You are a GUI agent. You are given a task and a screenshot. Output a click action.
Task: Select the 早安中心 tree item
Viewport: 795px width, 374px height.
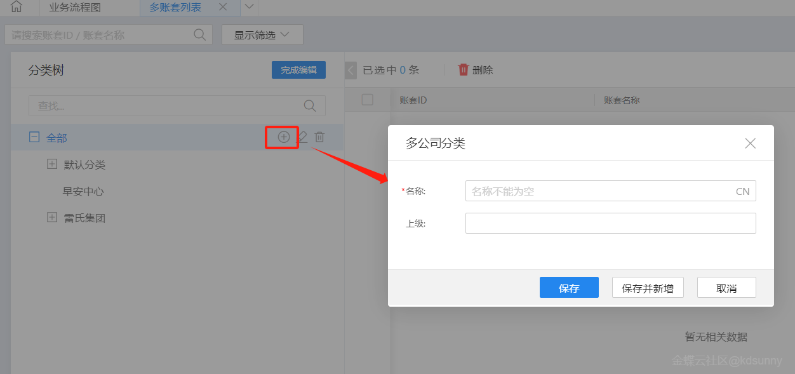pos(83,191)
